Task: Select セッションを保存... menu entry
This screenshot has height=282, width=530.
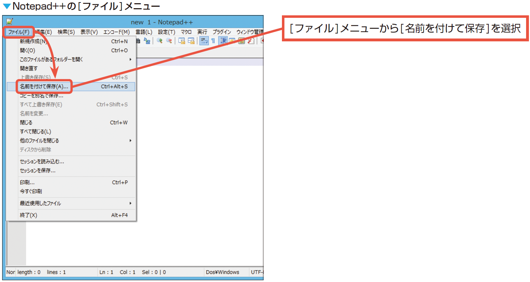Action: tap(38, 170)
